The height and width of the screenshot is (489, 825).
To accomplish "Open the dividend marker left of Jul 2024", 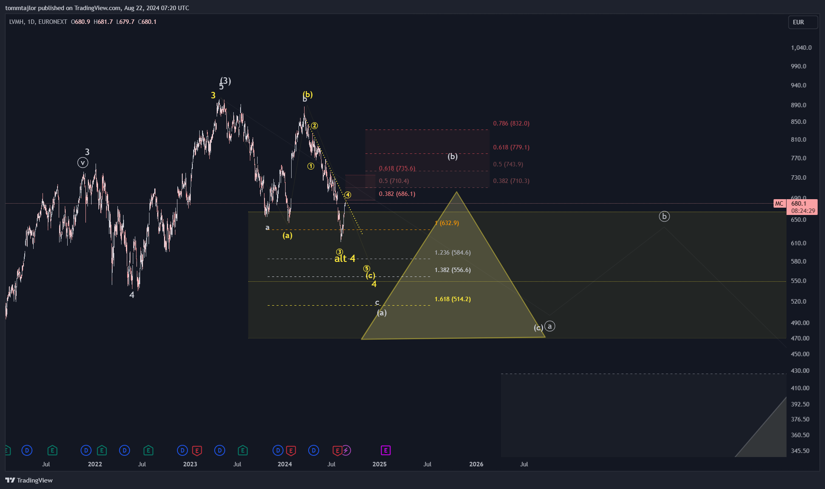I will pyautogui.click(x=313, y=450).
